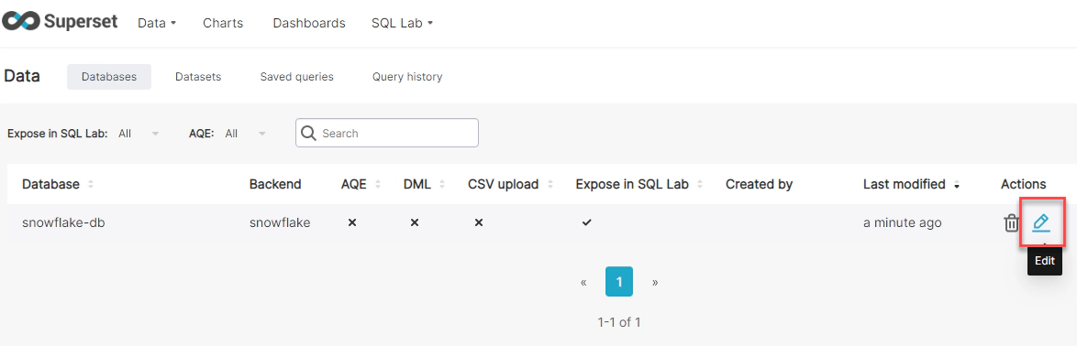
Task: Switch to the Saved queries tab
Action: 296,77
